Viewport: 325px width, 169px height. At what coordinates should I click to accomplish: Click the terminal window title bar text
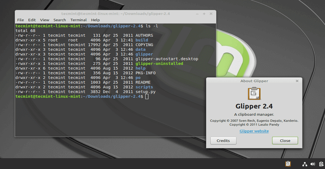coord(116,14)
